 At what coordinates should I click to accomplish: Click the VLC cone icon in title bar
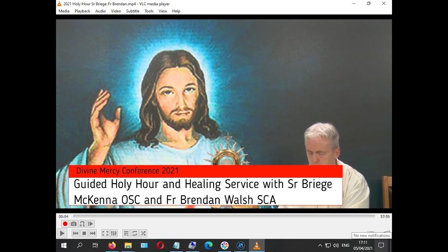pos(59,4)
